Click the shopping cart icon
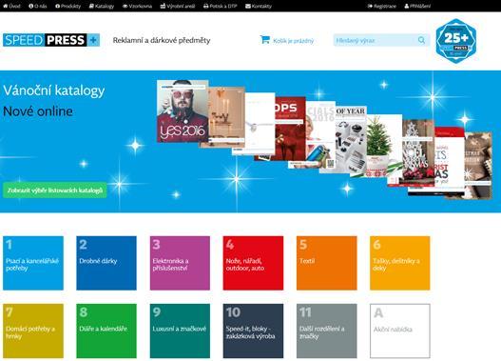Viewport: 501px width, 361px height. tap(265, 40)
